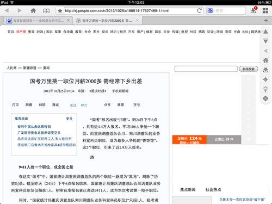Tap the browser back arrow
The width and height of the screenshot is (272, 204).
7,10
